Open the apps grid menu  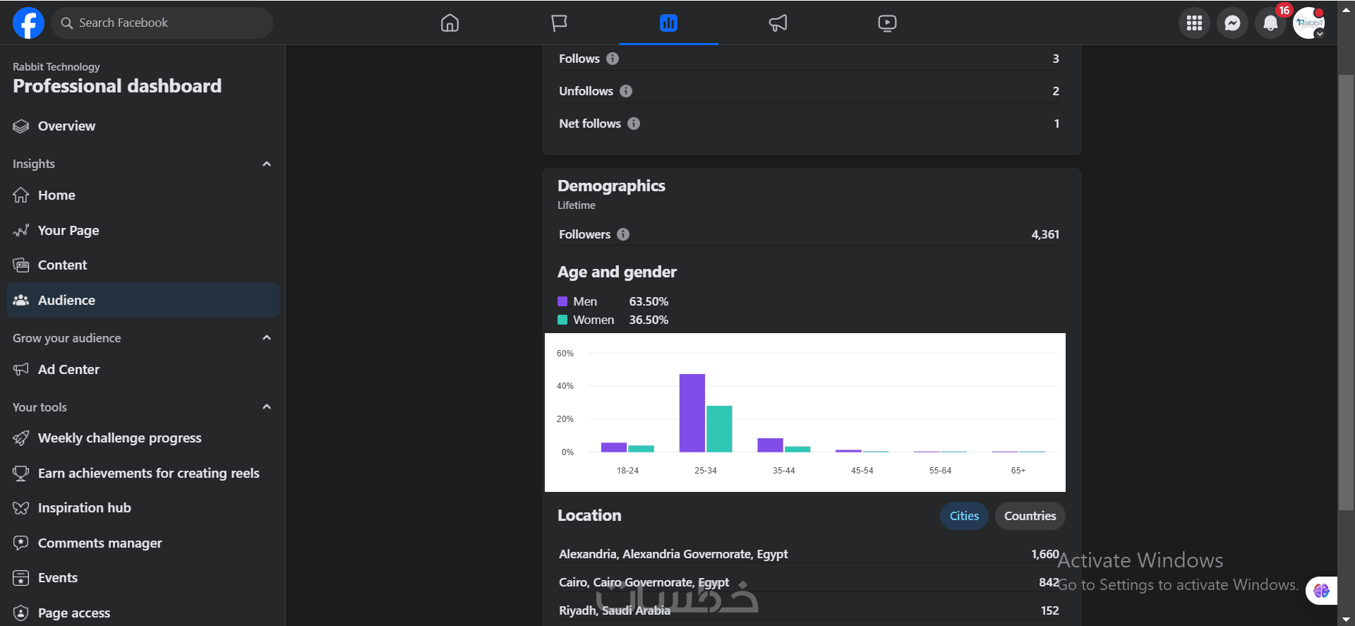1194,23
